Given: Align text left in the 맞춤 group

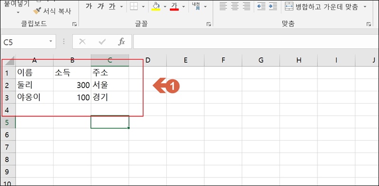Looking at the screenshot, I should 223,6.
